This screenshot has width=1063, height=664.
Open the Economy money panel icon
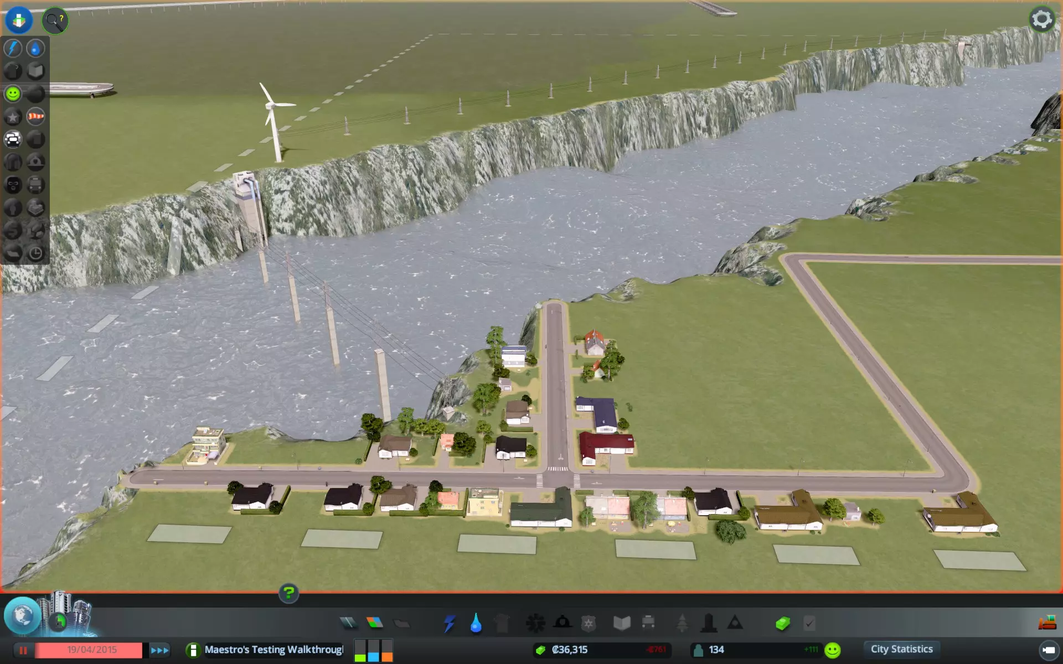pyautogui.click(x=782, y=624)
